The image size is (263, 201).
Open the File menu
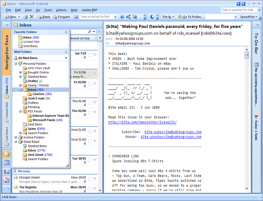pyautogui.click(x=9, y=10)
